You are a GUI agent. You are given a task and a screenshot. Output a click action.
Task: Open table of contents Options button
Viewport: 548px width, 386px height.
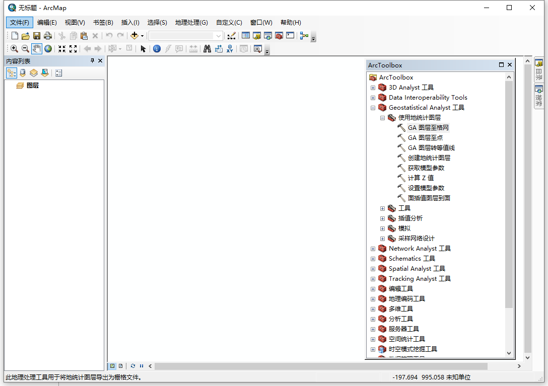tap(59, 73)
